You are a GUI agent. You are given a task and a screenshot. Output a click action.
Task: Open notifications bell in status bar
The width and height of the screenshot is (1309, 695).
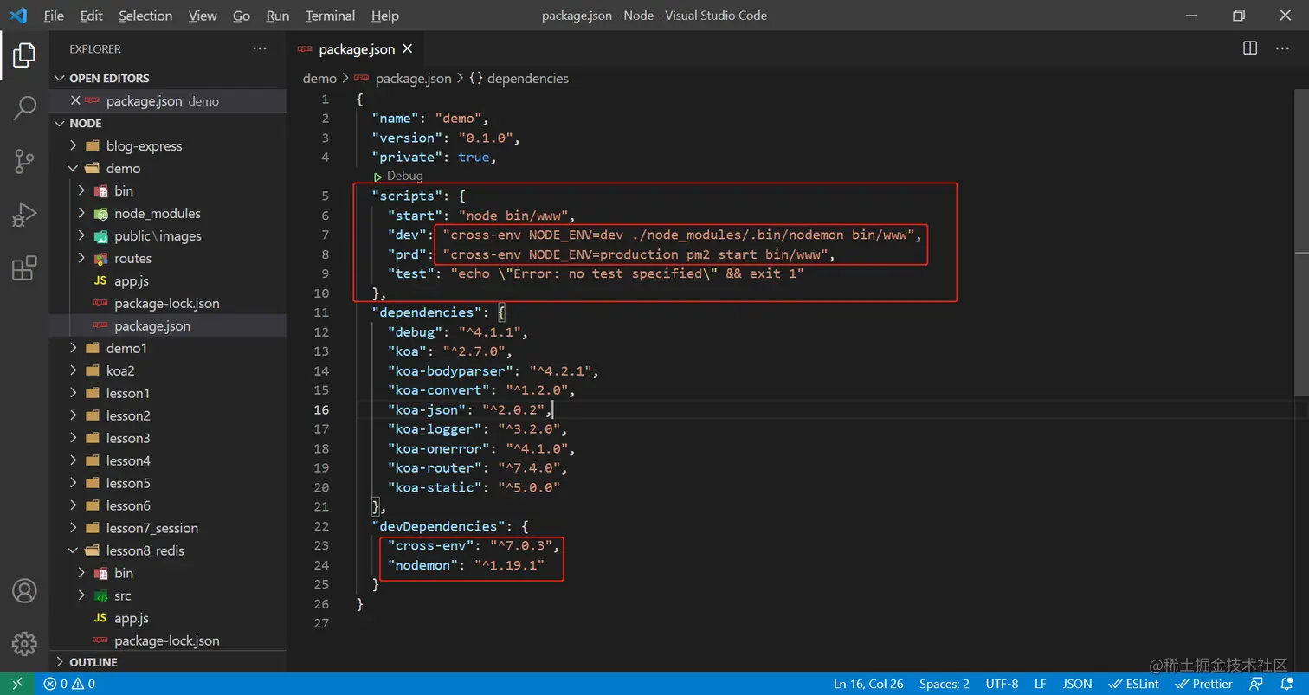click(x=1286, y=684)
